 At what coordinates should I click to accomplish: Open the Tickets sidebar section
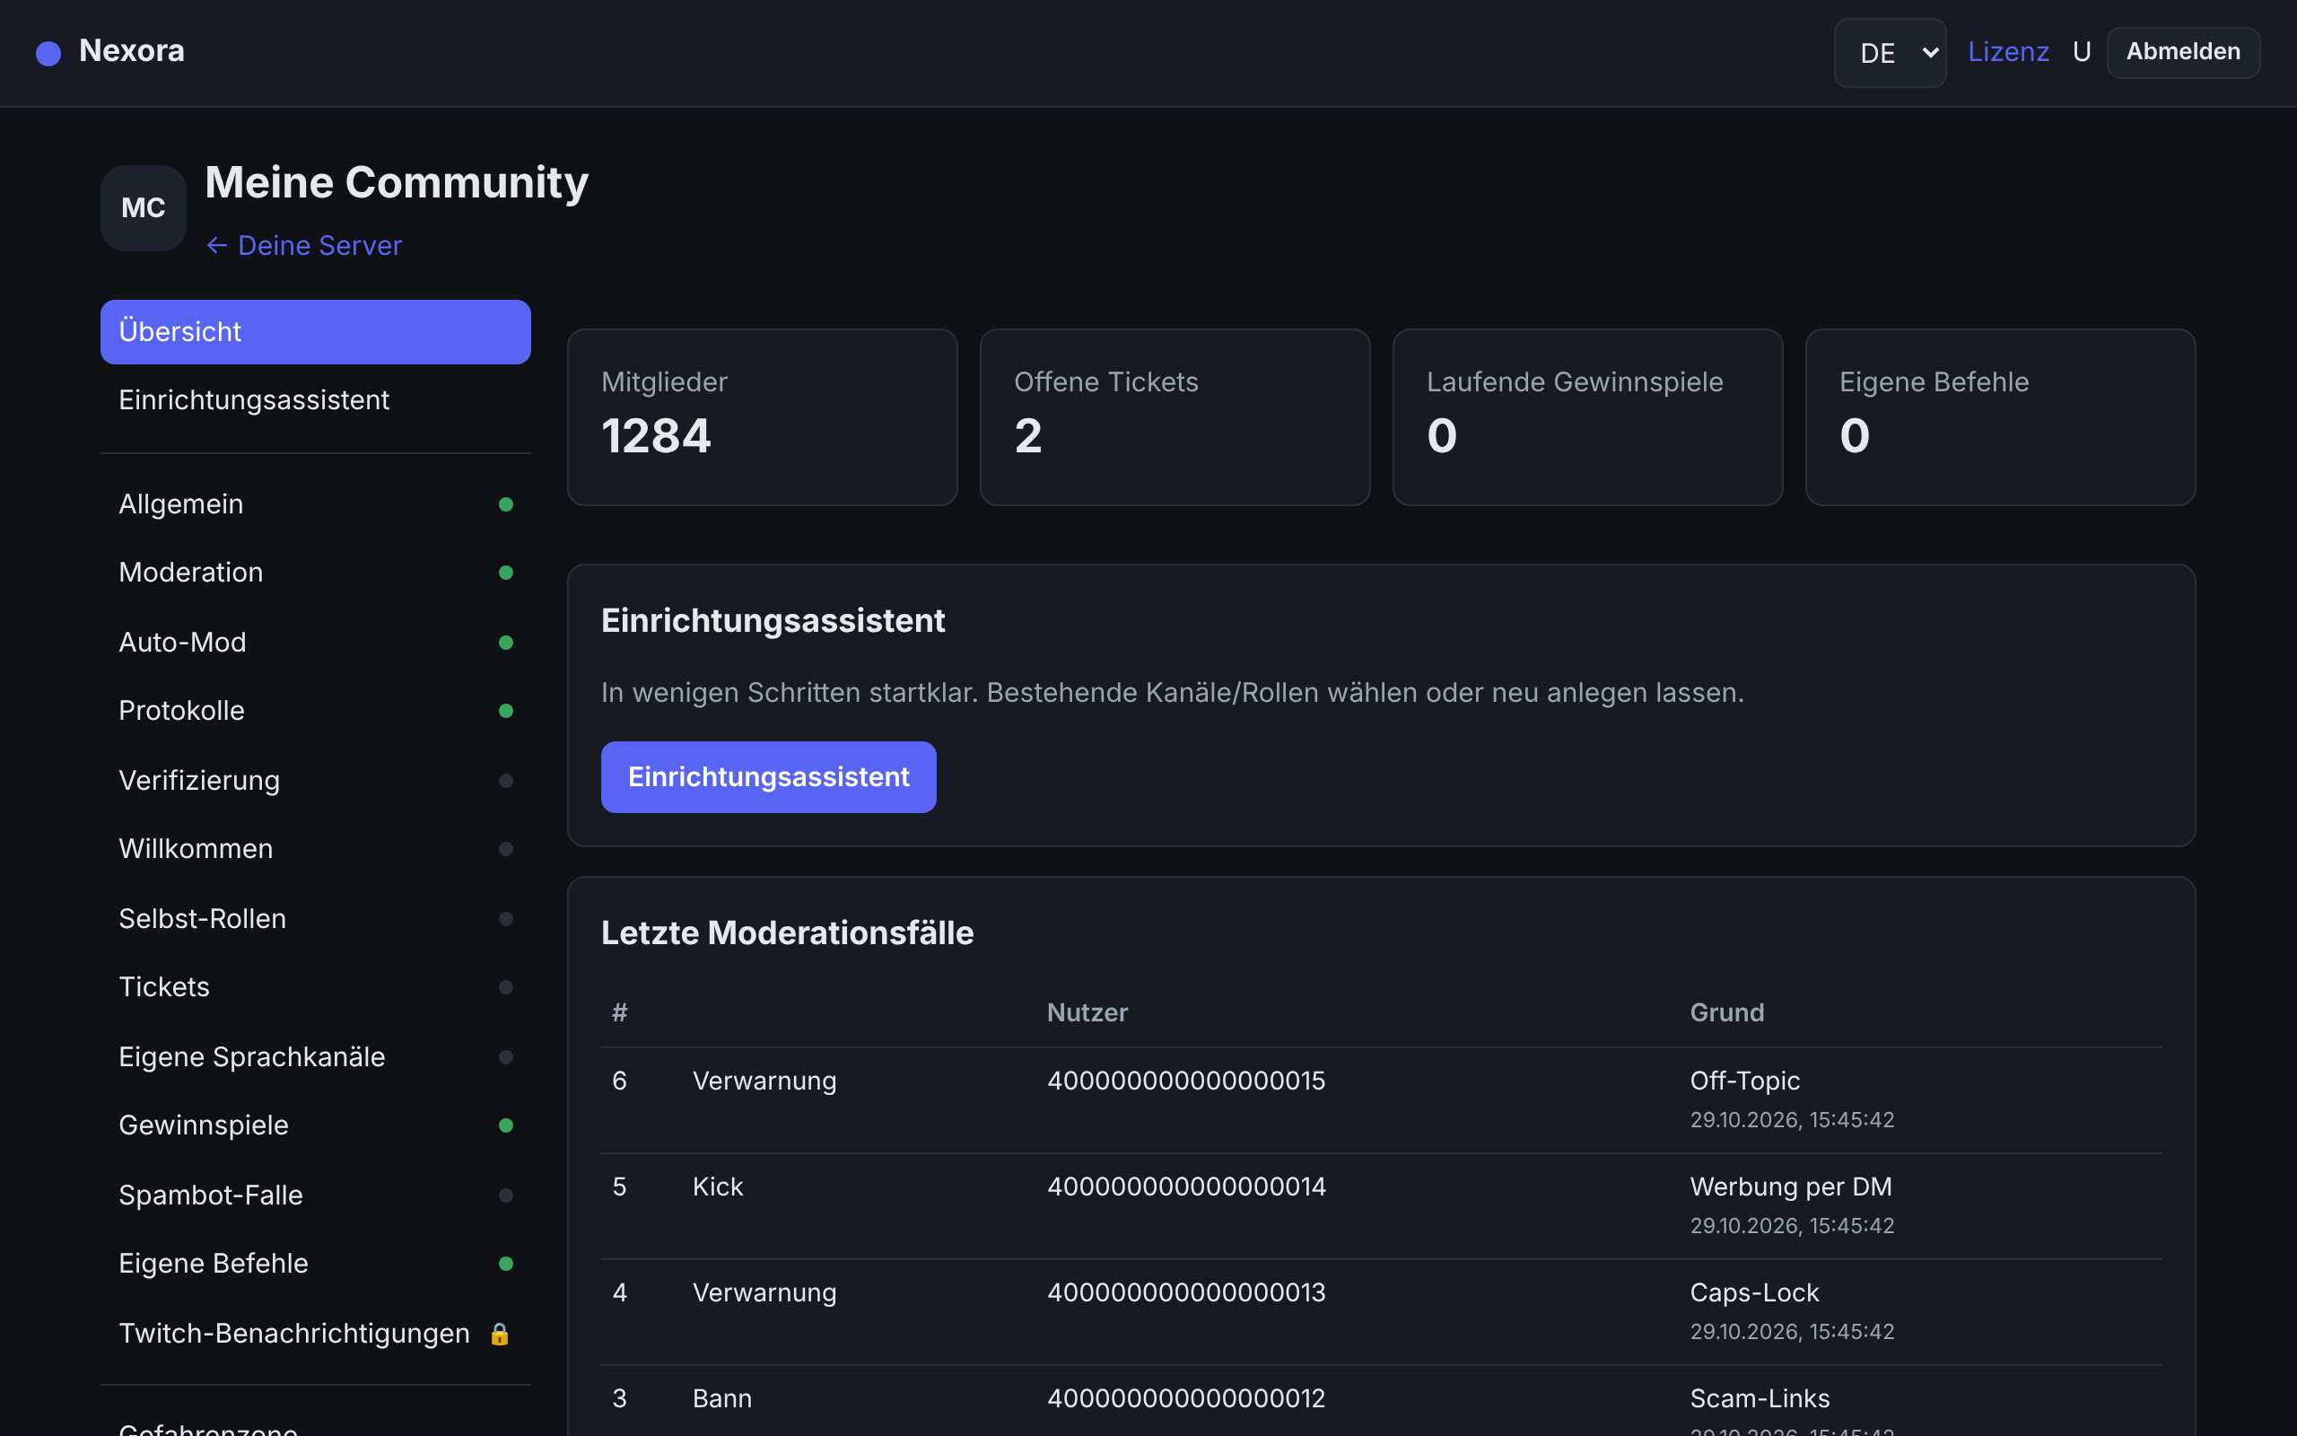315,988
